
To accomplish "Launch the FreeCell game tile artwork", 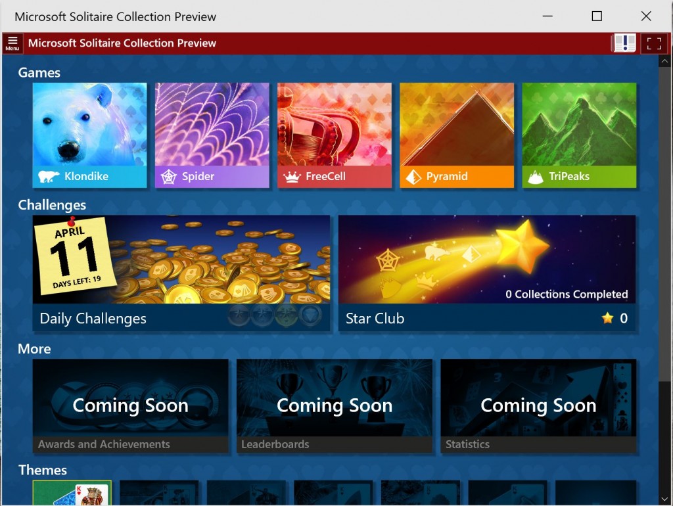I will 335,124.
